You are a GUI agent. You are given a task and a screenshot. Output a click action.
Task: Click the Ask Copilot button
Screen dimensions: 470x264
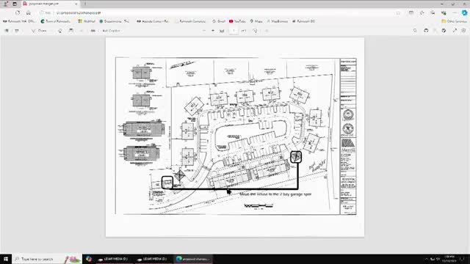coord(111,31)
